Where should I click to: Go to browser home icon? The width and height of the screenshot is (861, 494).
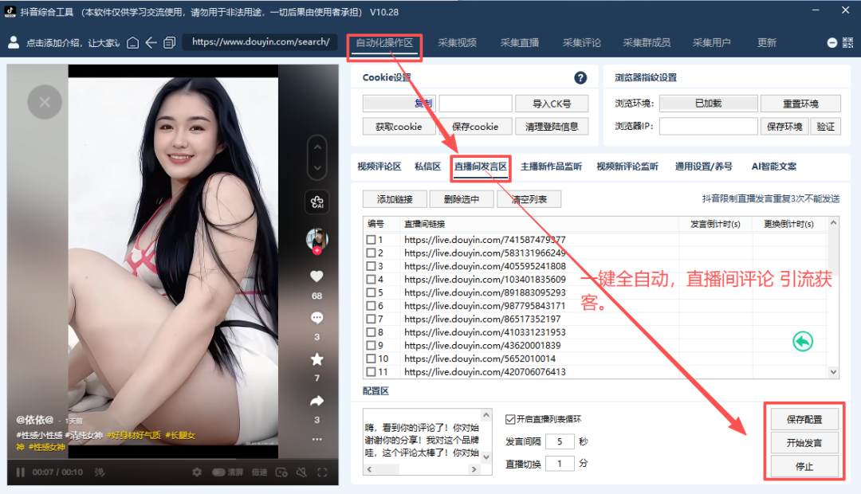click(x=132, y=42)
